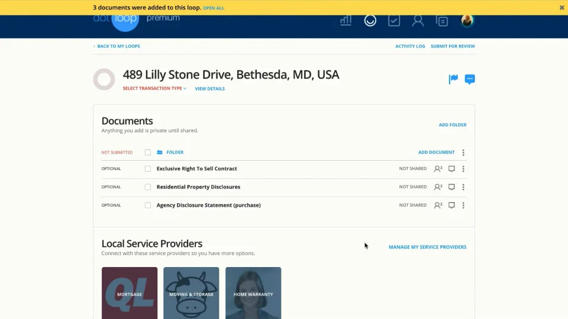Click Submit For Review

point(453,46)
